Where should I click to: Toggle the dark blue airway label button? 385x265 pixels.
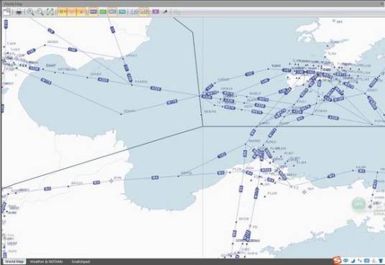pos(93,11)
